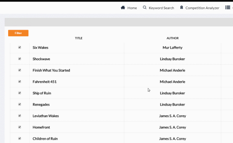Deselect the Ship of Ruin checkbox
The width and height of the screenshot is (233, 143).
pos(20,93)
